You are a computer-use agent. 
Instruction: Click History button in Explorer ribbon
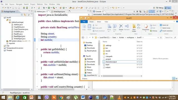coord(154,31)
